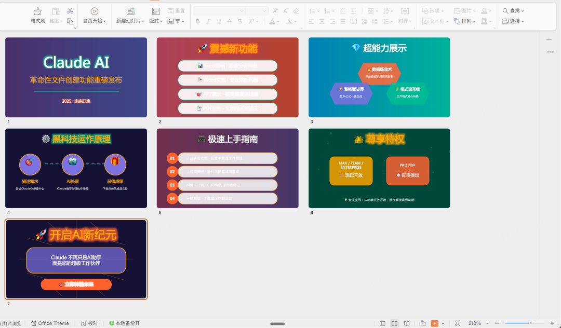This screenshot has height=328, width=561.
Task: Switch to Reading view book icon
Action: point(407,323)
